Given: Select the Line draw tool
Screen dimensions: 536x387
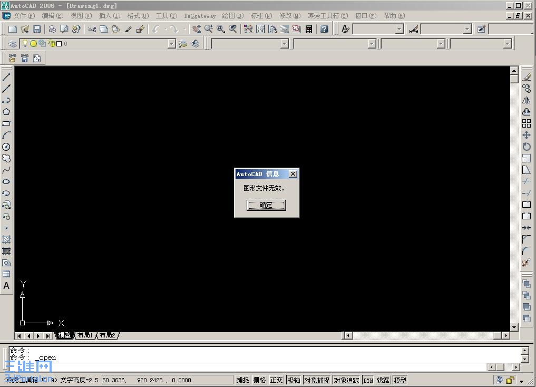Looking at the screenshot, I should click(6, 77).
